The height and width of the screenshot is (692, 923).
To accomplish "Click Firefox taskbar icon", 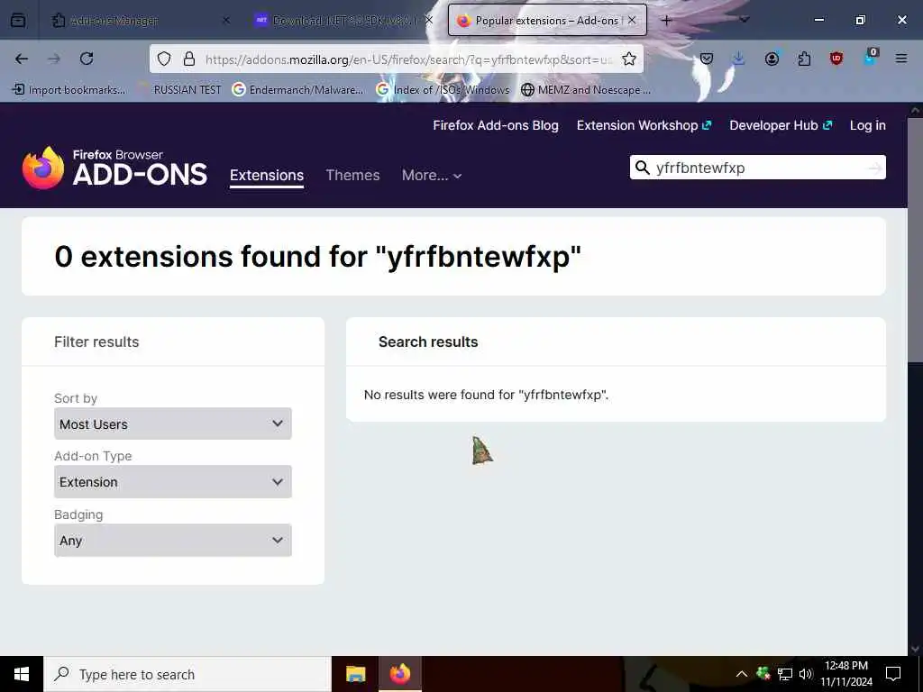I will pyautogui.click(x=399, y=674).
